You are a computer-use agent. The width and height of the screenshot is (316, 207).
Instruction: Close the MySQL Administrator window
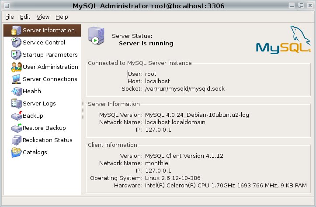[x=310, y=6]
